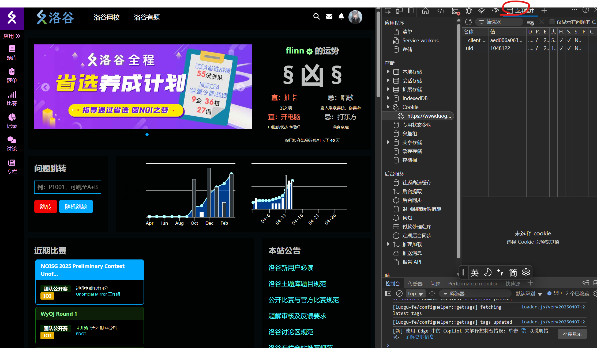Screen dimensions: 597x348
Task: Click the 随机跳题 random problem button
Action: tap(76, 206)
